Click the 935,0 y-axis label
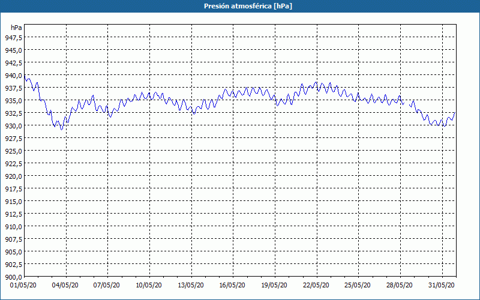The width and height of the screenshot is (480, 300). (13, 100)
